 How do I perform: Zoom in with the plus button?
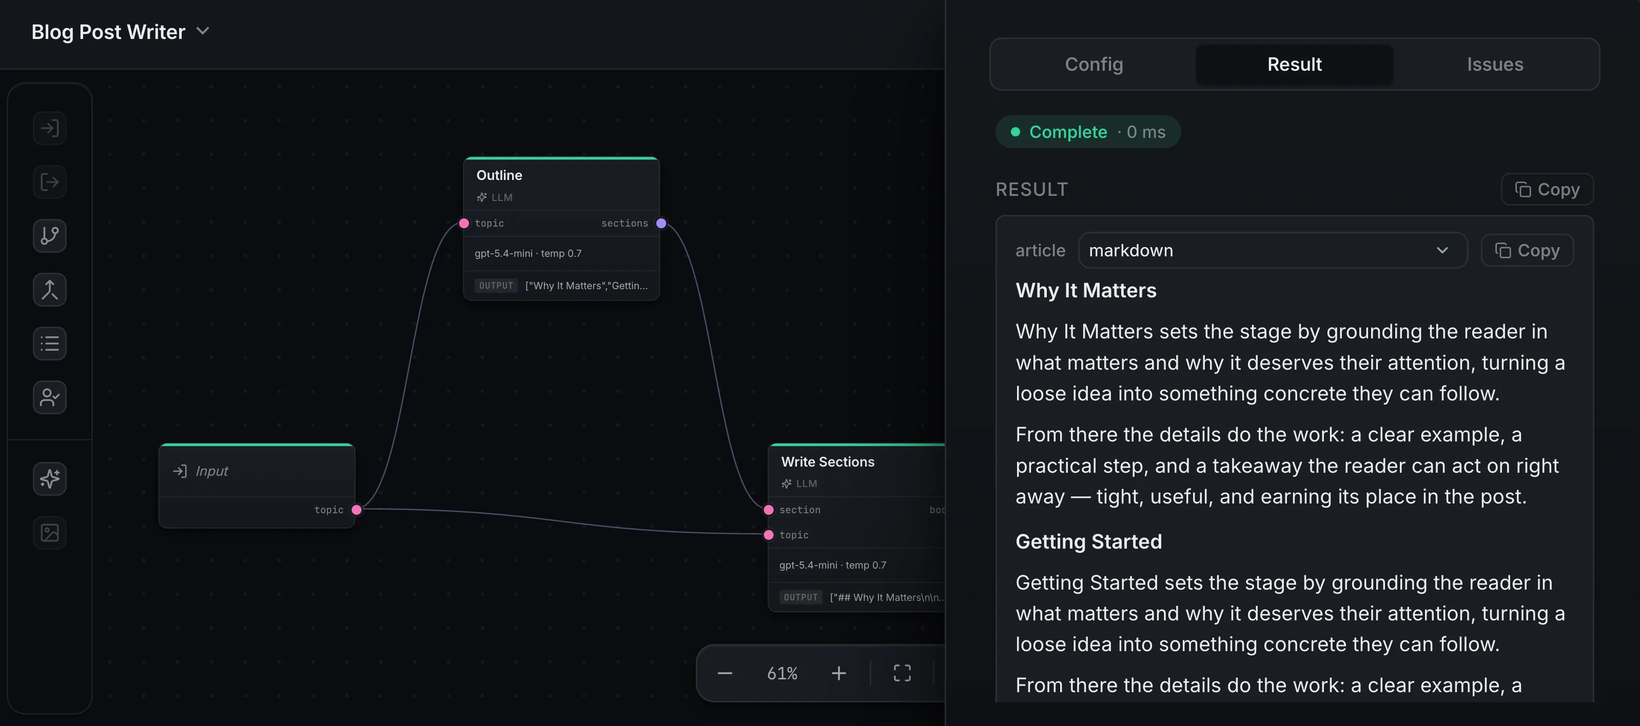pos(839,673)
